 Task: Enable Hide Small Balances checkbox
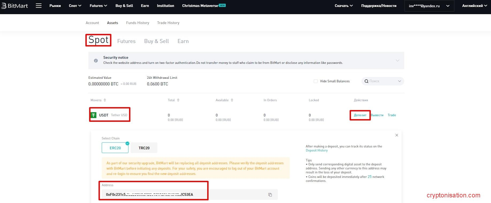click(315, 81)
